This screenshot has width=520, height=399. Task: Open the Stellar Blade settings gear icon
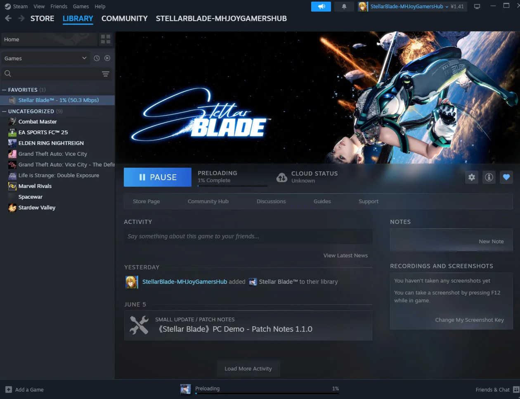point(471,177)
